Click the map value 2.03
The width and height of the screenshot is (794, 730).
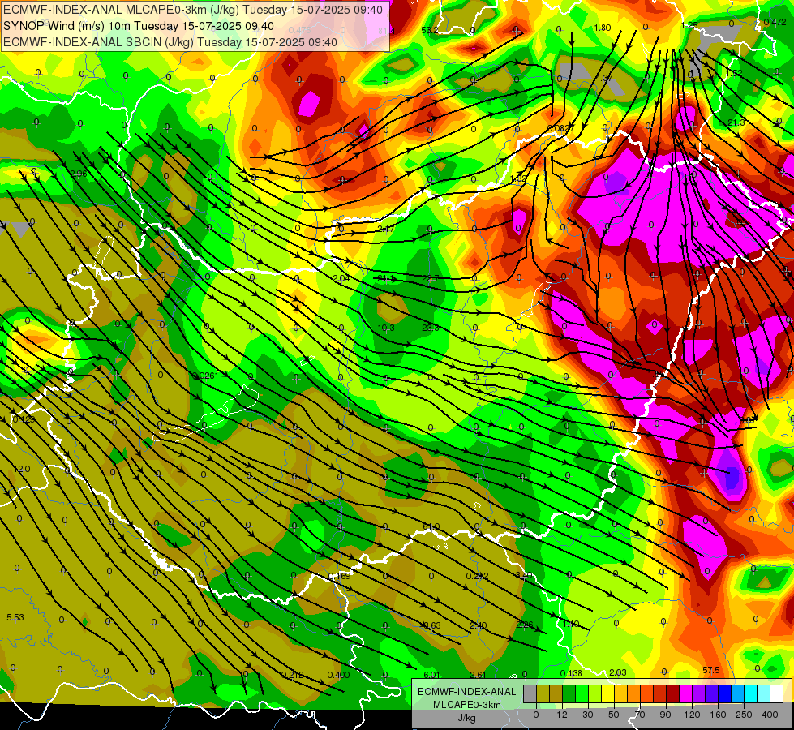tap(618, 672)
